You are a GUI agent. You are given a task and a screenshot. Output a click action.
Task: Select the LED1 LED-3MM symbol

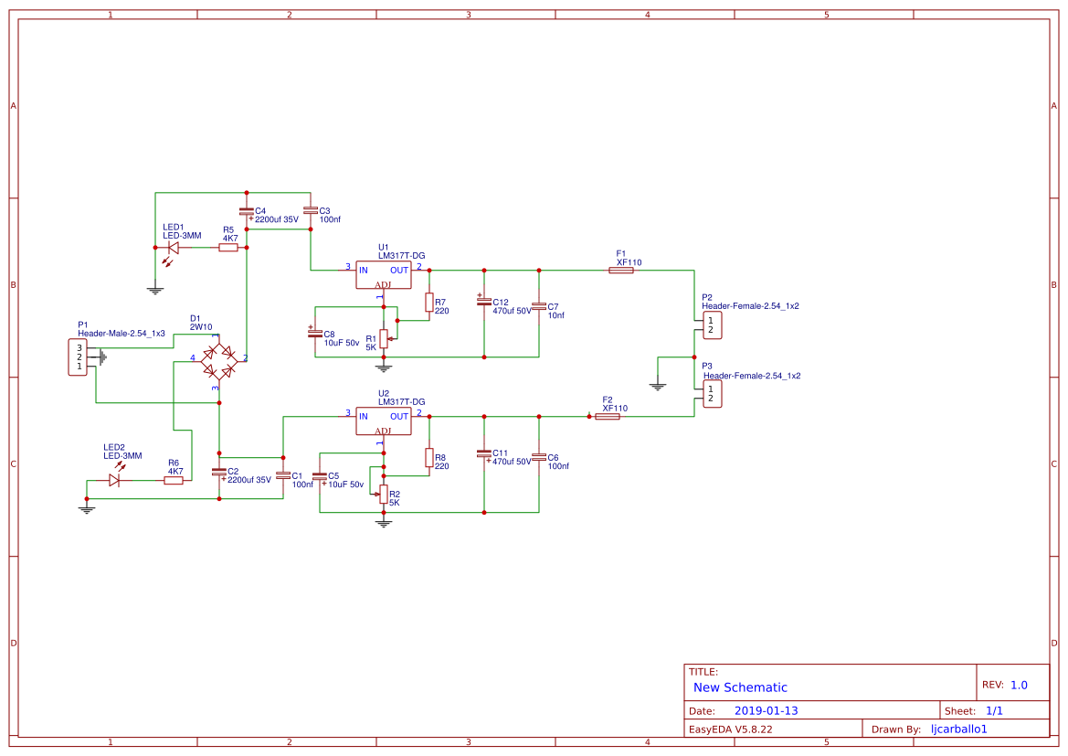point(171,249)
